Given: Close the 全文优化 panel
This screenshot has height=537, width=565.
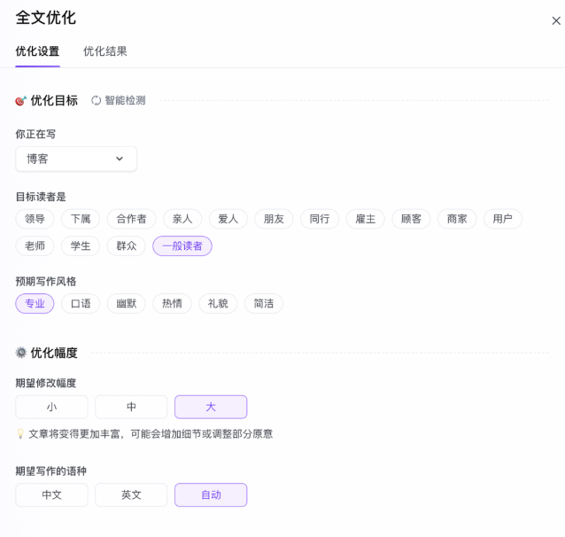Looking at the screenshot, I should point(556,20).
